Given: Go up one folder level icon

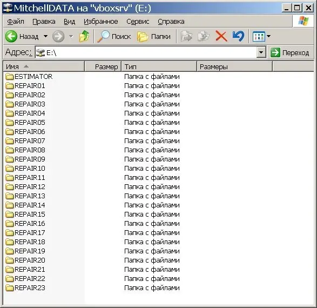Looking at the screenshot, I should 84,36.
